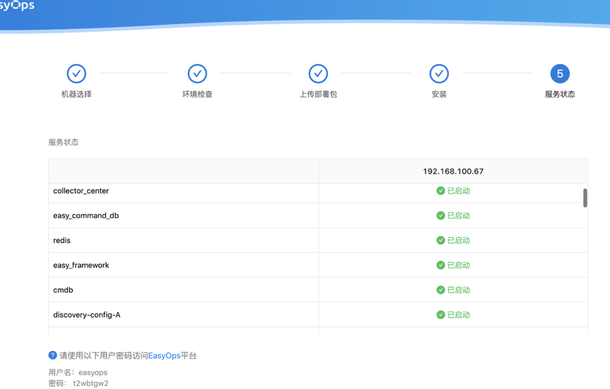Viewport: 610px width, 389px height.
Task: Select the password value t2wbtgw2
Action: click(x=91, y=383)
